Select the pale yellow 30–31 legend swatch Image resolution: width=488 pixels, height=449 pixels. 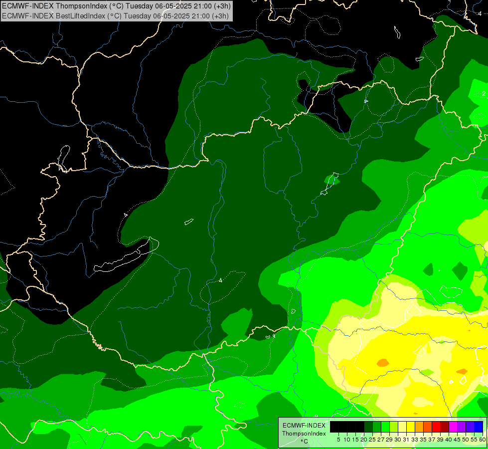pos(402,427)
